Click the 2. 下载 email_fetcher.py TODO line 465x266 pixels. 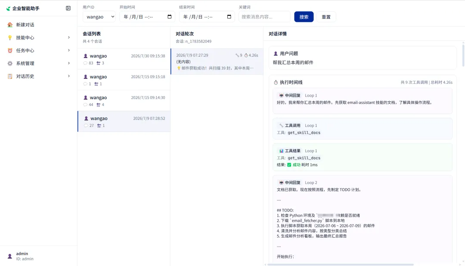pyautogui.click(x=310, y=221)
